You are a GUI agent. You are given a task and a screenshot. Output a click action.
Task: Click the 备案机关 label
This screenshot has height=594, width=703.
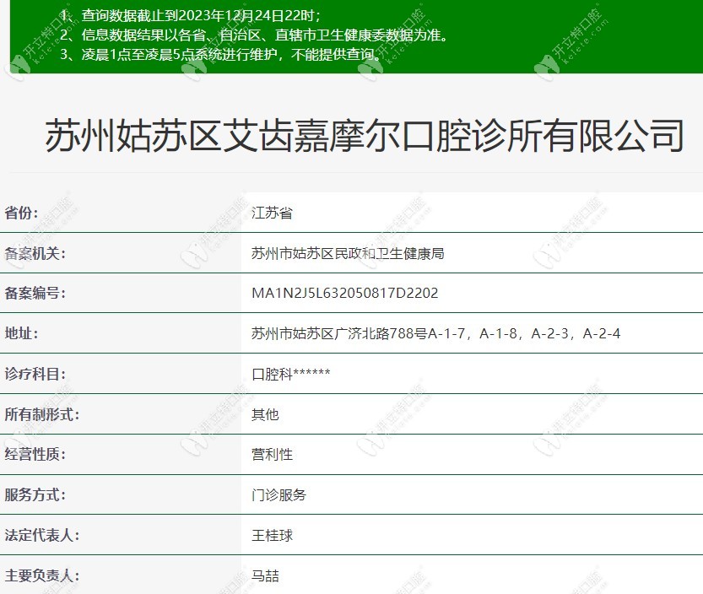(35, 253)
